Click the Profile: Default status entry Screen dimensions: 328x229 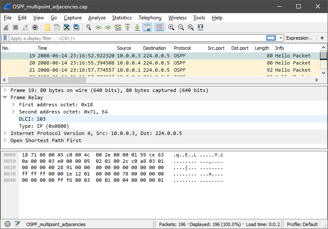302,224
